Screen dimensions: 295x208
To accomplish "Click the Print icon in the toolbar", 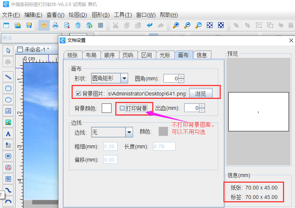I will pos(55,25).
